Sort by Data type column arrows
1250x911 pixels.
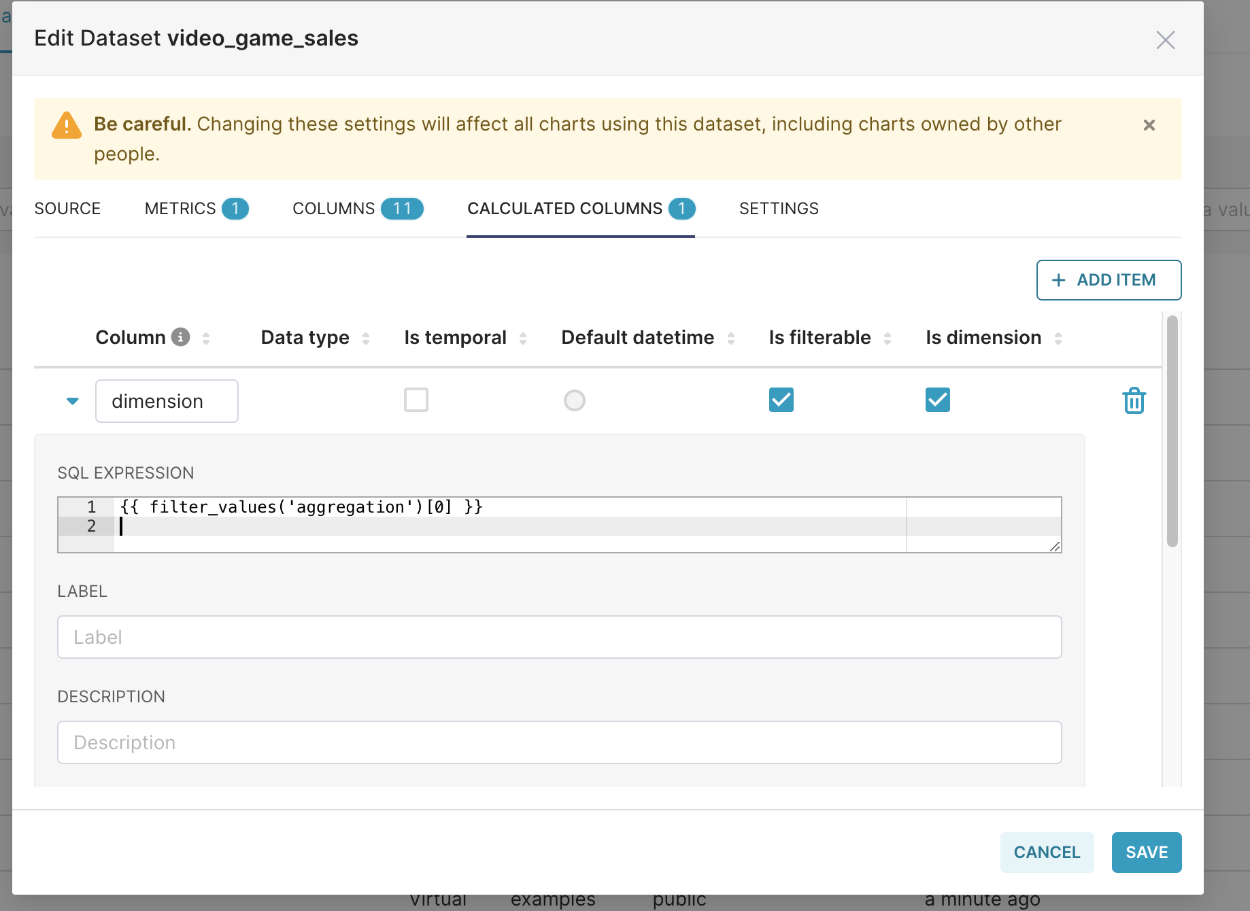(x=366, y=338)
